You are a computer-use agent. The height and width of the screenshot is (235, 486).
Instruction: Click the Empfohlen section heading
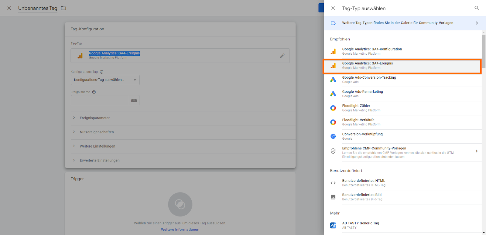[x=340, y=39]
